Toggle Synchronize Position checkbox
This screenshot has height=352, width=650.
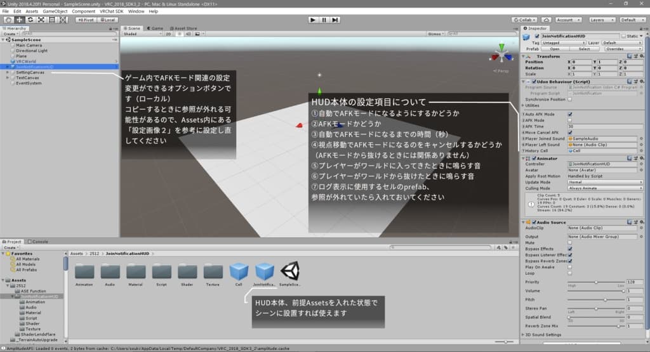click(570, 100)
